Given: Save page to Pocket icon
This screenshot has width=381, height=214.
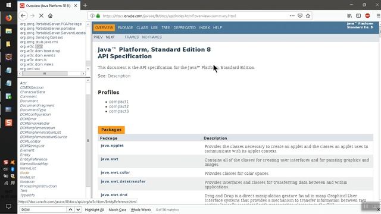Looking at the screenshot, I should click(300, 16).
